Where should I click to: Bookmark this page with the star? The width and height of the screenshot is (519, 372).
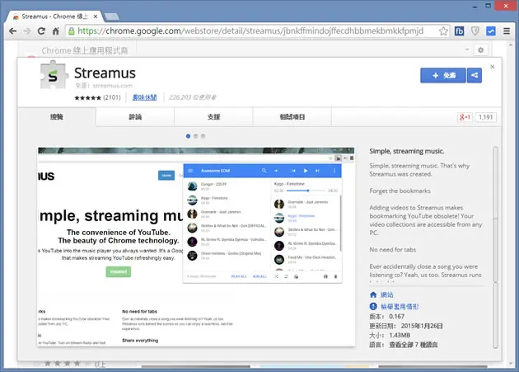[x=443, y=31]
